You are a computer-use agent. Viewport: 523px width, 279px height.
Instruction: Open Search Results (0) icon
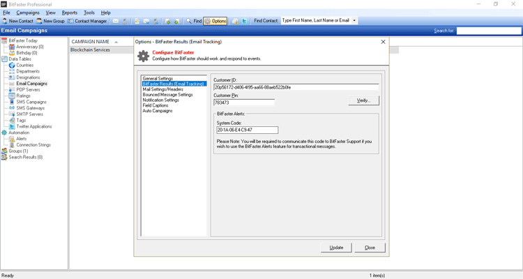coord(4,157)
